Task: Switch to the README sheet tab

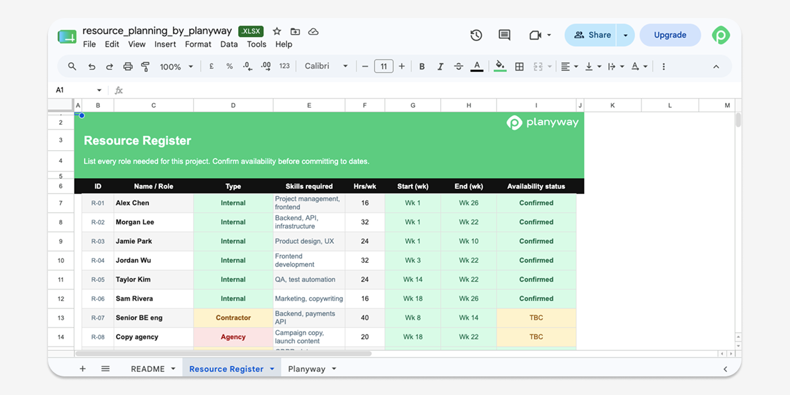Action: (148, 368)
